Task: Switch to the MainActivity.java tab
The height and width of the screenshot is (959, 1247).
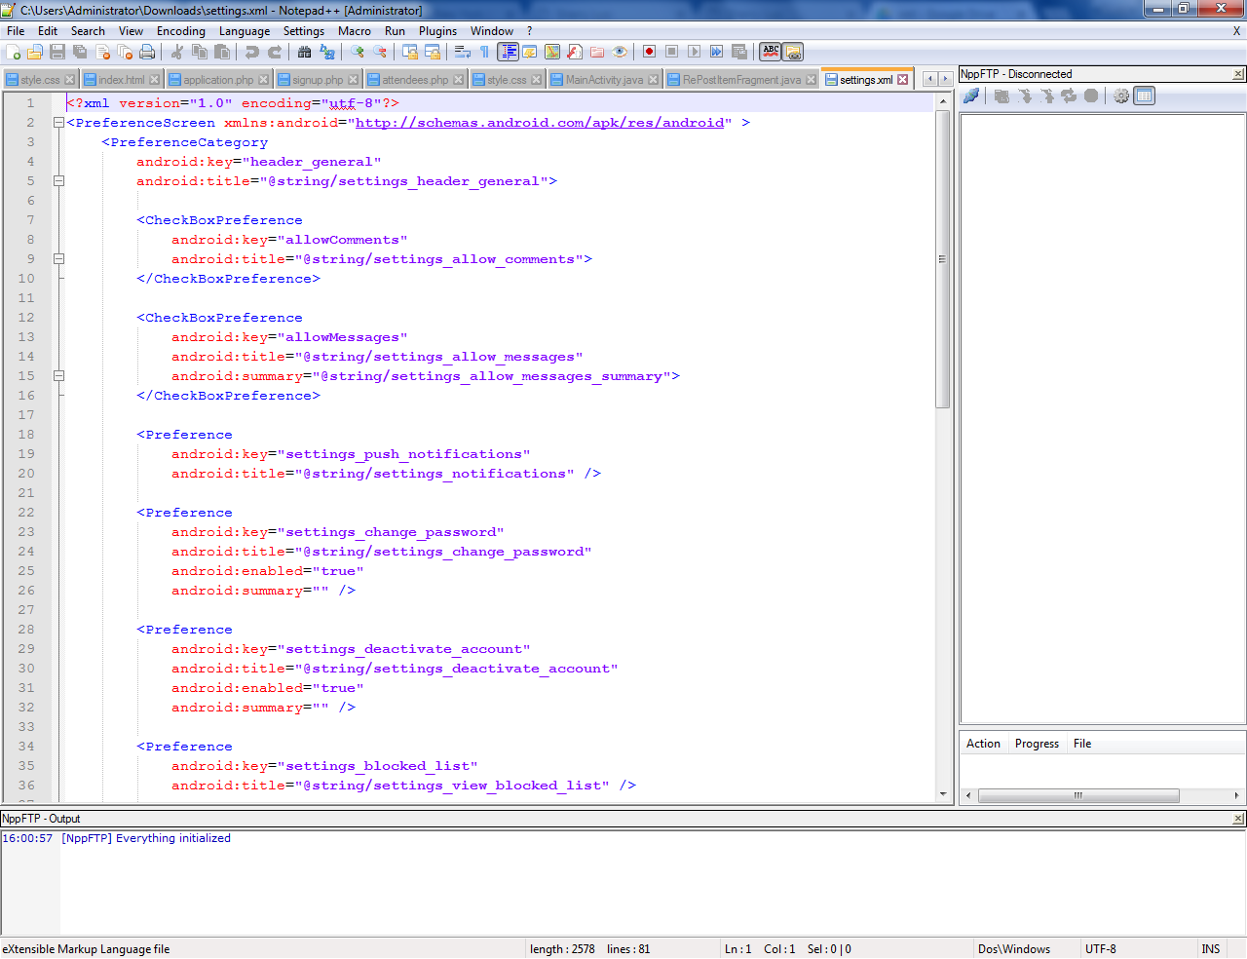Action: (x=603, y=80)
